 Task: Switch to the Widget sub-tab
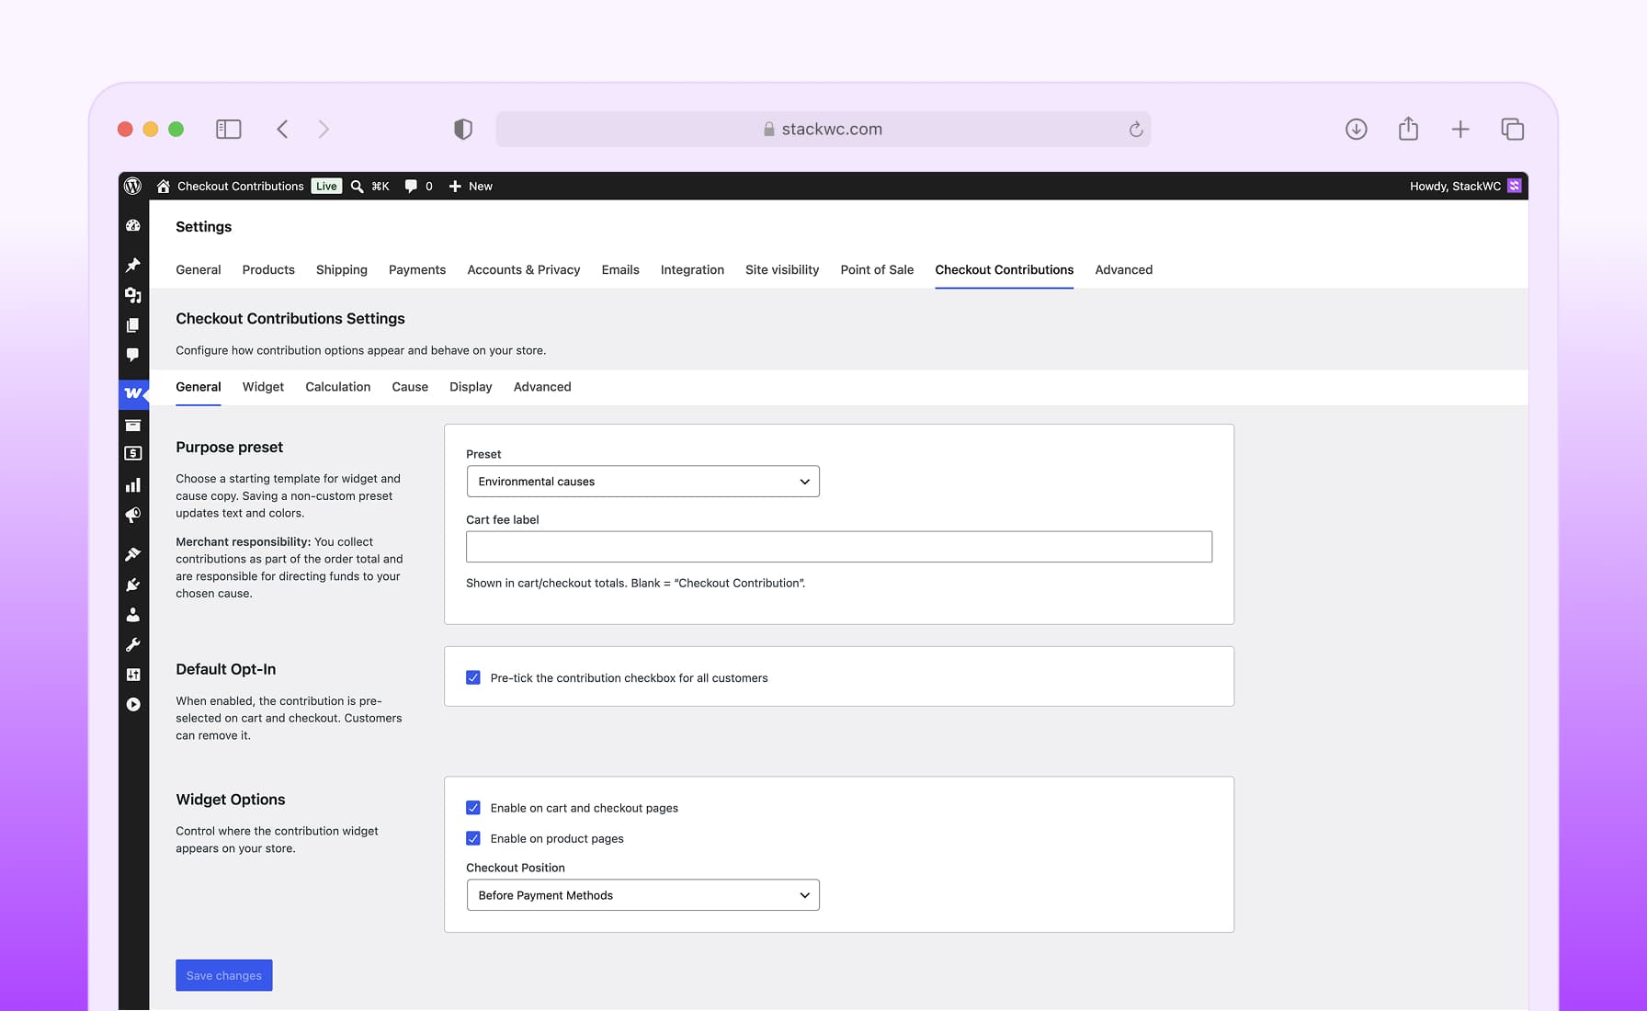263,387
